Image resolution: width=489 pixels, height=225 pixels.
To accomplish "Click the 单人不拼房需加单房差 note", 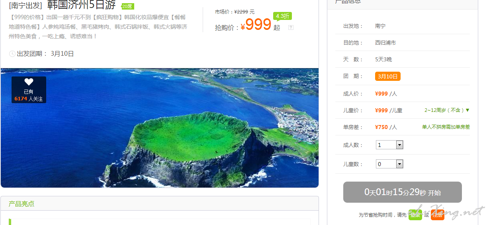I will pyautogui.click(x=446, y=127).
